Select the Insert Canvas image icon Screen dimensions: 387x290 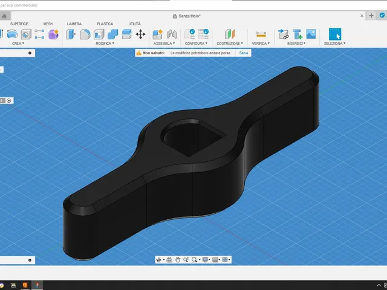point(311,34)
